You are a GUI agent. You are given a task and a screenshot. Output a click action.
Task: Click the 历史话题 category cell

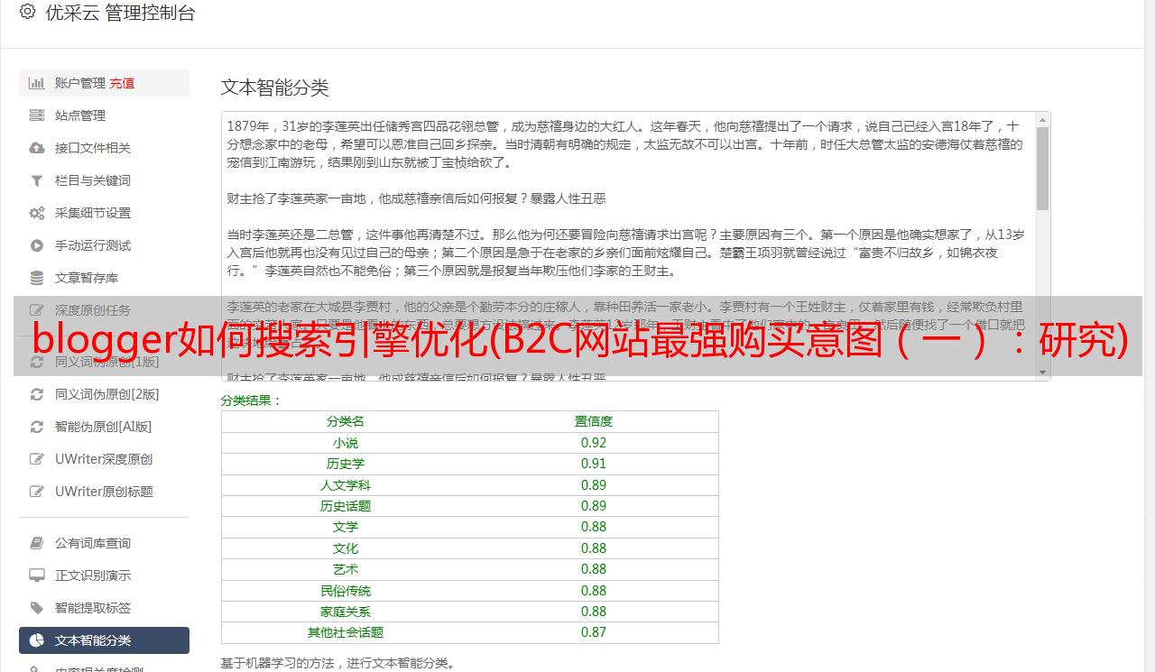346,506
